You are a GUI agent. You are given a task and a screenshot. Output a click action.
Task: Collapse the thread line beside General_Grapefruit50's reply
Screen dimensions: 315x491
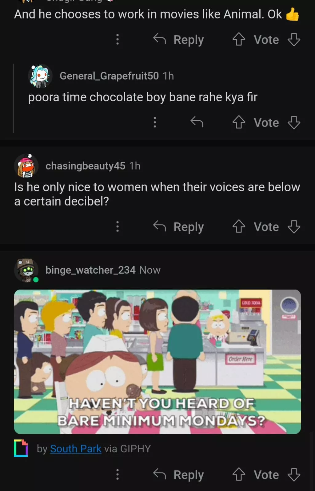(x=14, y=98)
